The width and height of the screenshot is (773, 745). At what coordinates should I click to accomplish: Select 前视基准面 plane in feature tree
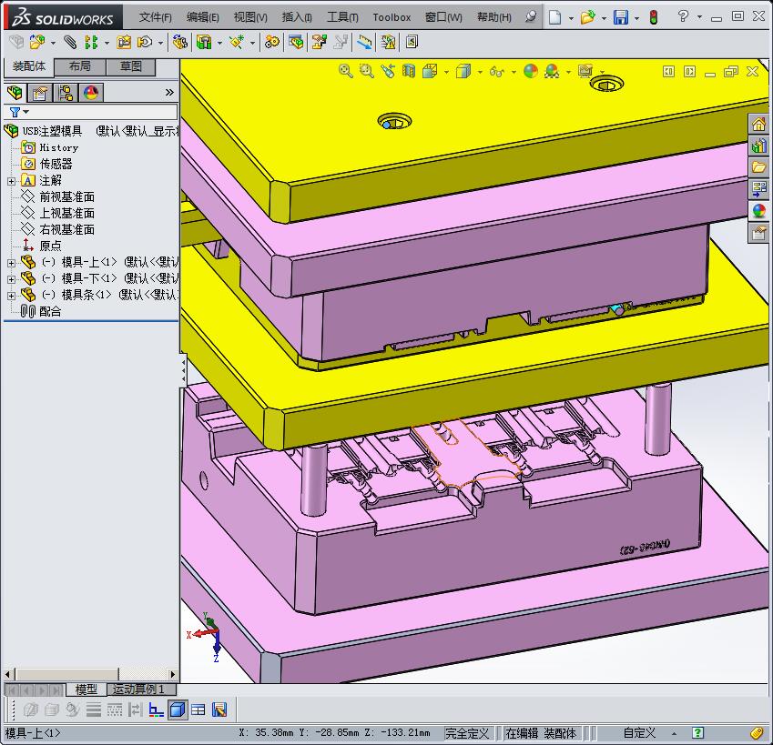coord(66,196)
